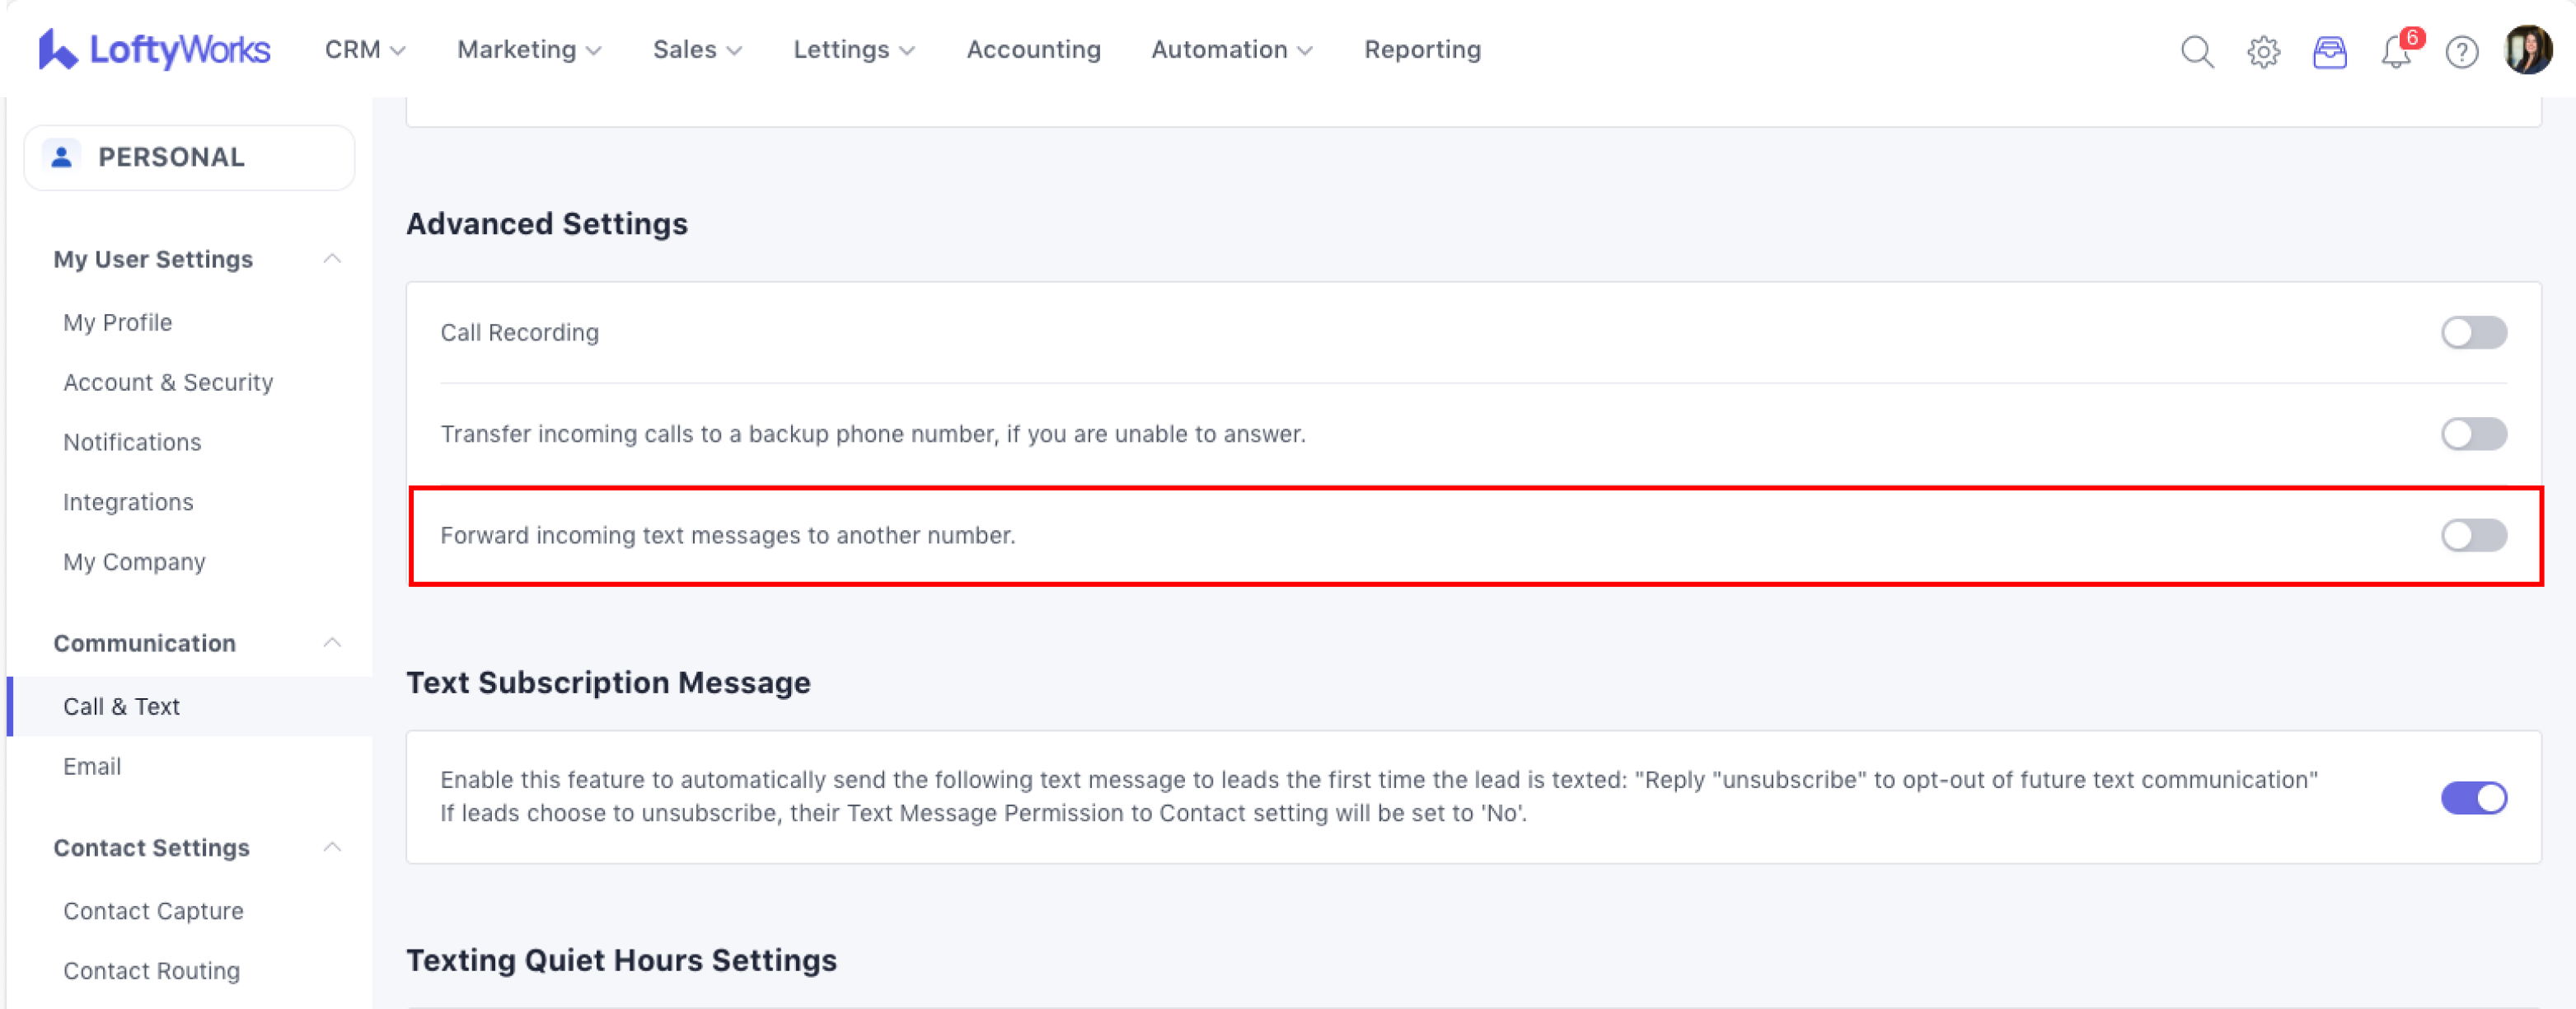Collapse the Communication section
Screen dimensions: 2576x1009
click(332, 642)
